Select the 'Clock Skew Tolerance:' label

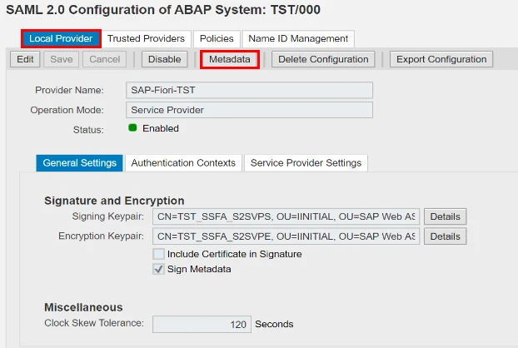click(x=94, y=323)
